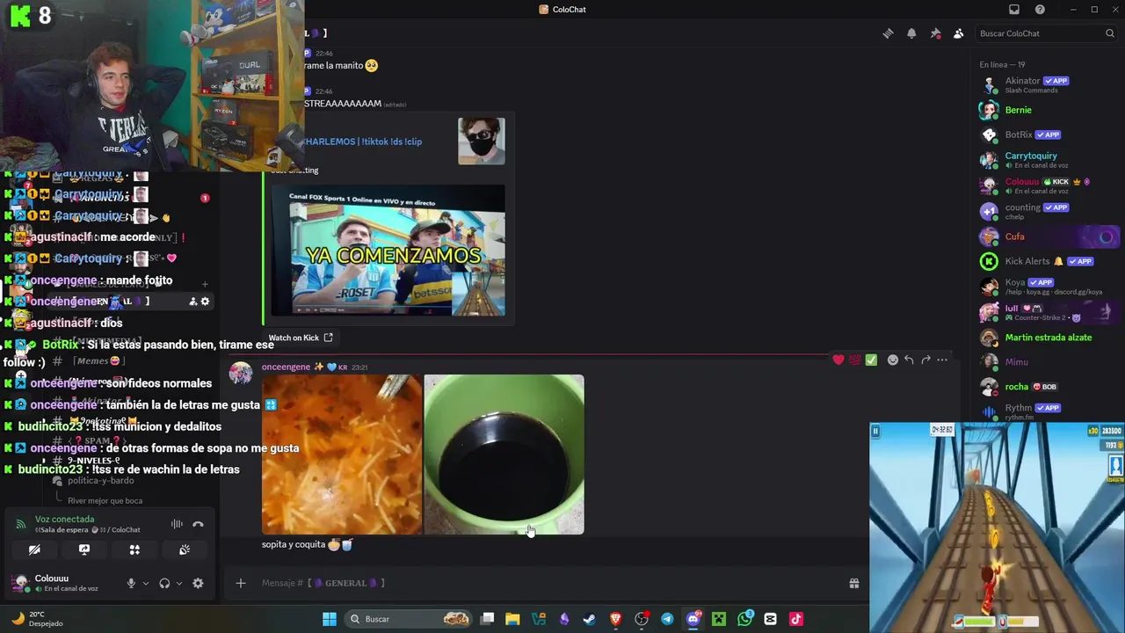This screenshot has width=1125, height=633.
Task: Forward onceengene's message
Action: (x=925, y=360)
